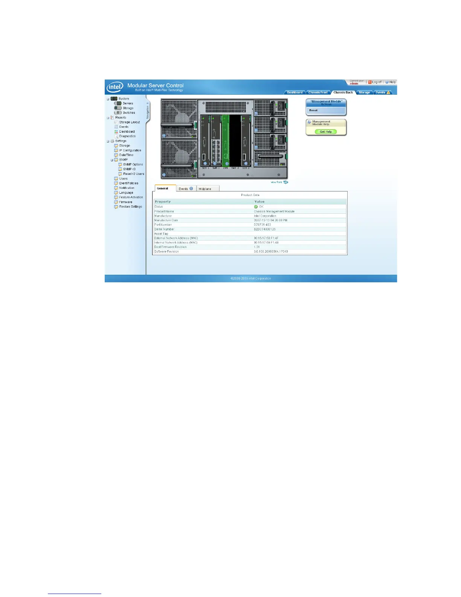The height and width of the screenshot is (597, 461).
Task: Click Reset in Management Module Actions
Action: pos(326,110)
